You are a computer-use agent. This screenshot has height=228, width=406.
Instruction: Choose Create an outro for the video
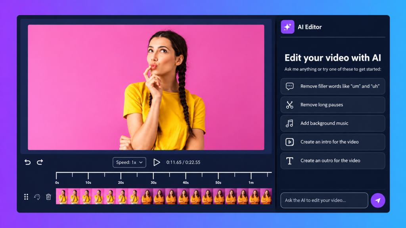(333, 161)
